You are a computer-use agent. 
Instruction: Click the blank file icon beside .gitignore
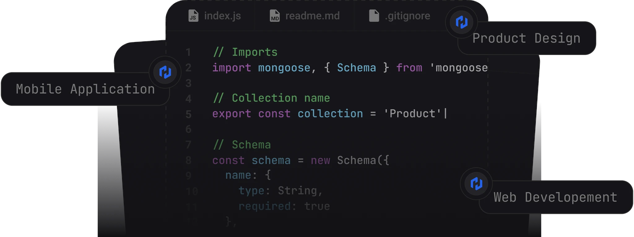(374, 16)
